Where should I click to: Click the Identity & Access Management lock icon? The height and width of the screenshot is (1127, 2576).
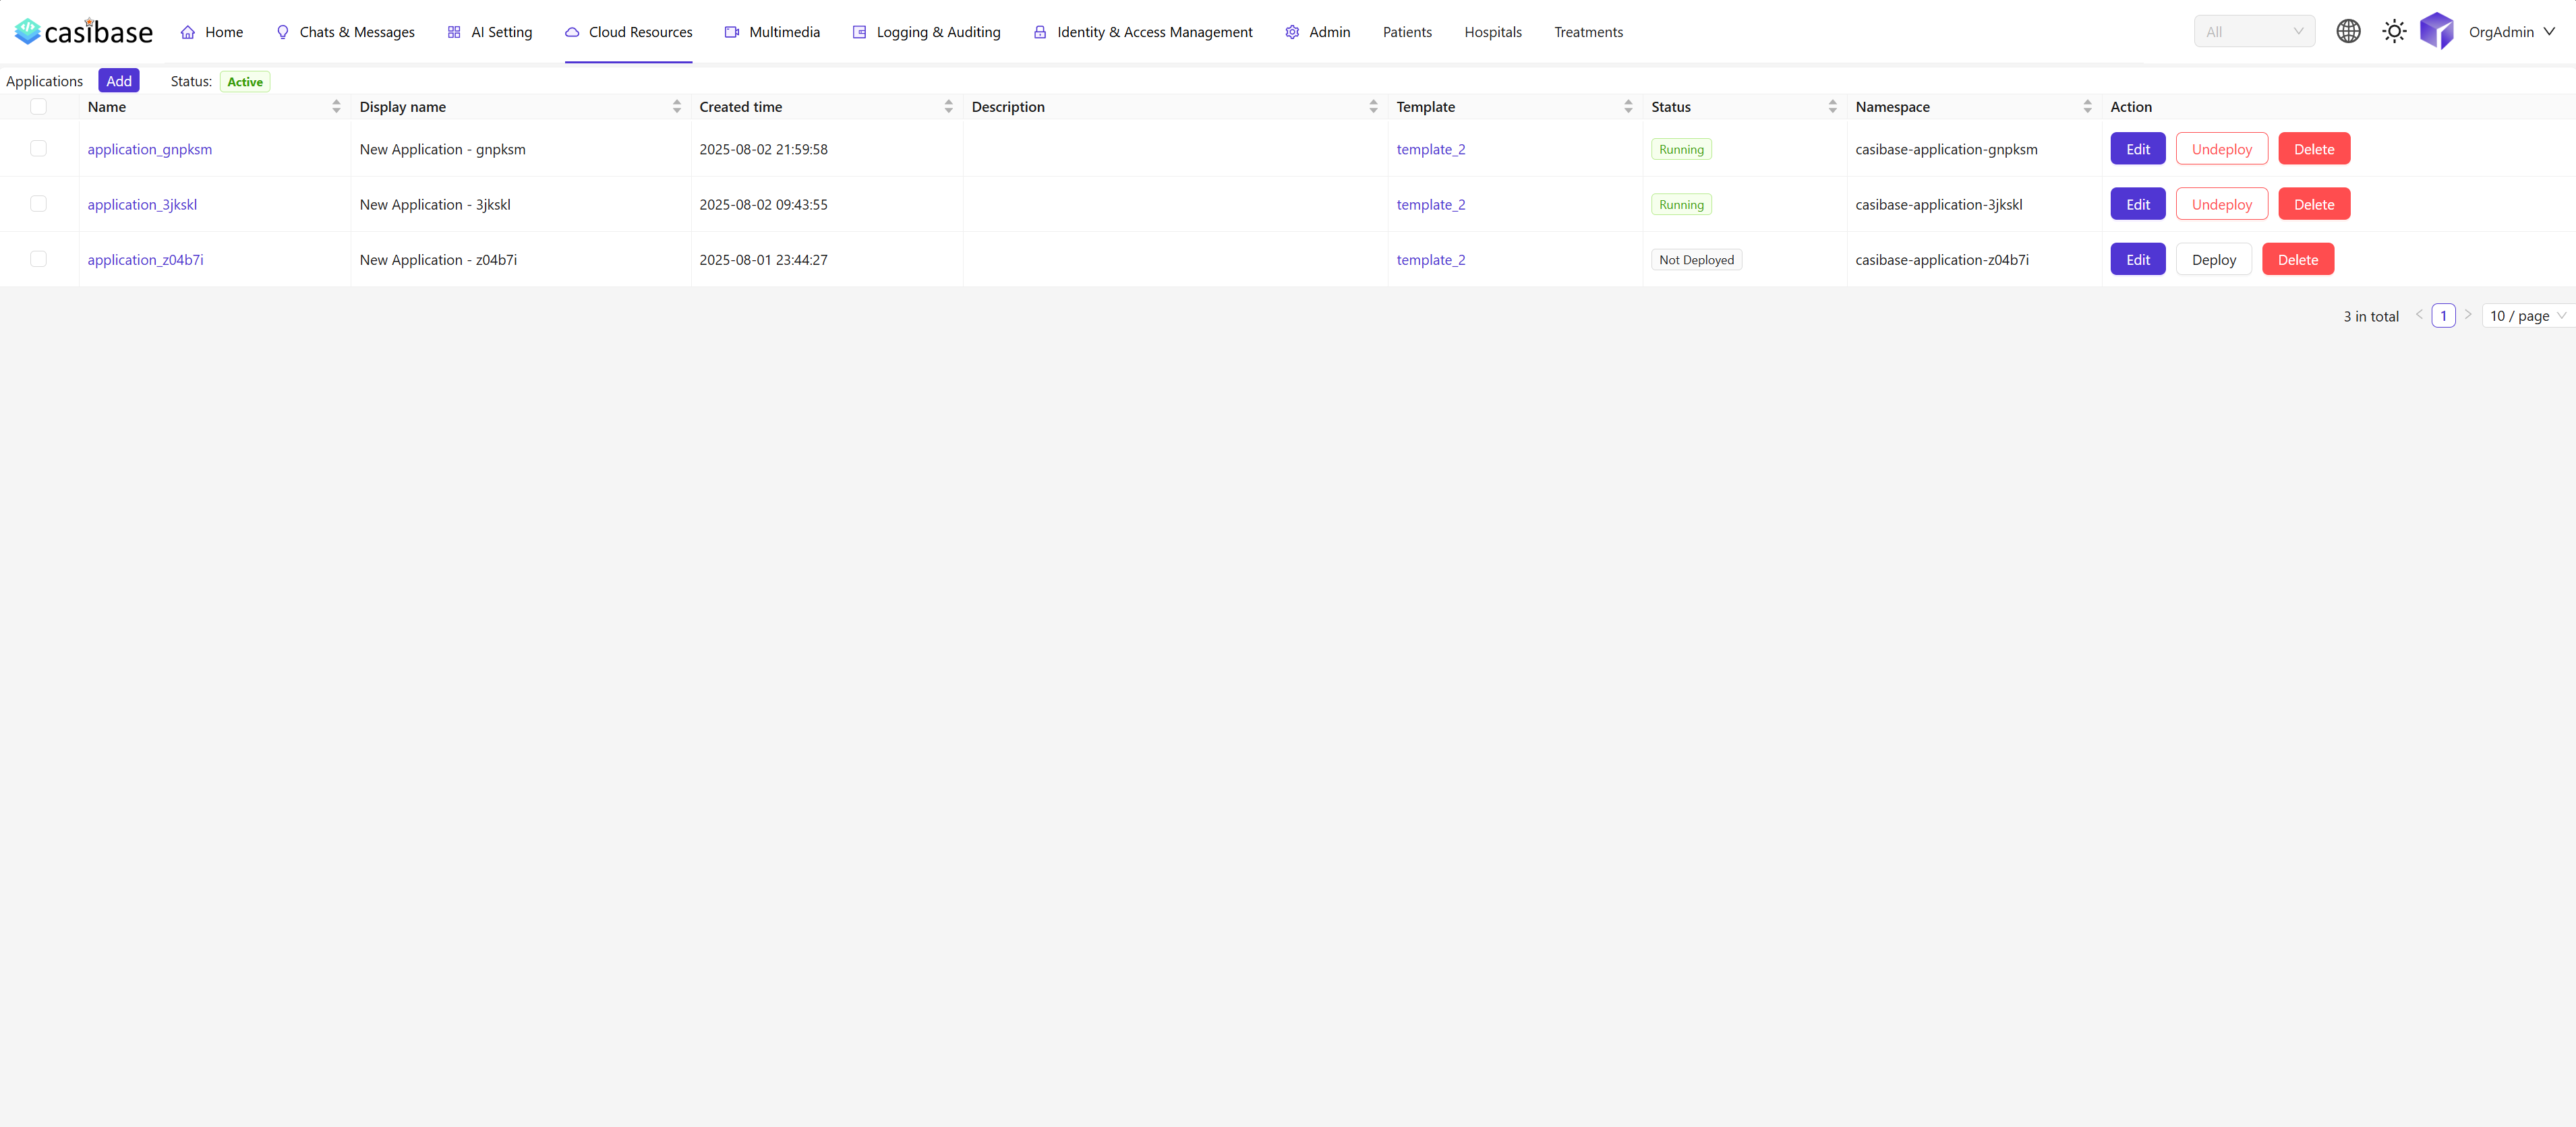tap(1040, 31)
